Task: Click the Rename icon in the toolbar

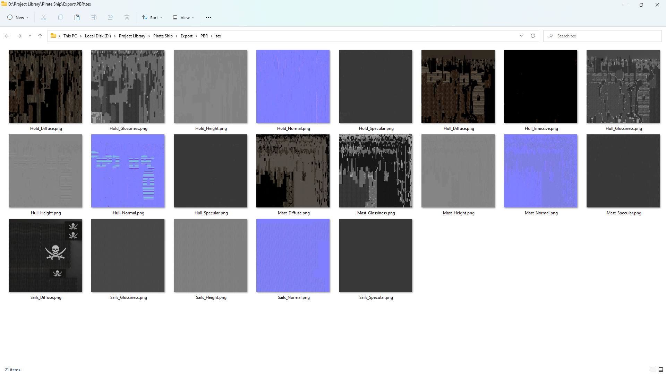Action: click(x=94, y=18)
